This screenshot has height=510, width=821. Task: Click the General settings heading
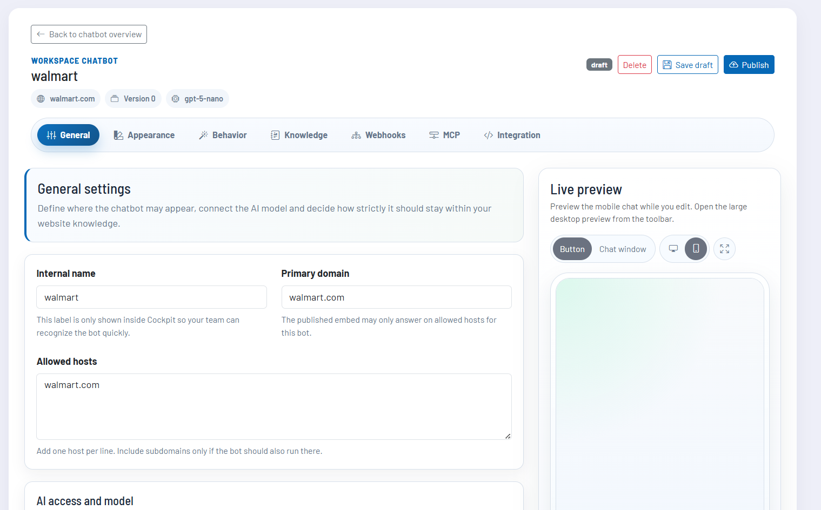84,189
